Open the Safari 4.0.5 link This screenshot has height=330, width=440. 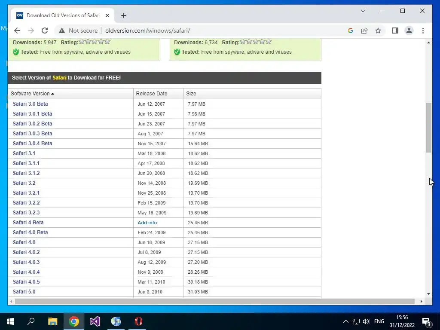click(x=26, y=282)
